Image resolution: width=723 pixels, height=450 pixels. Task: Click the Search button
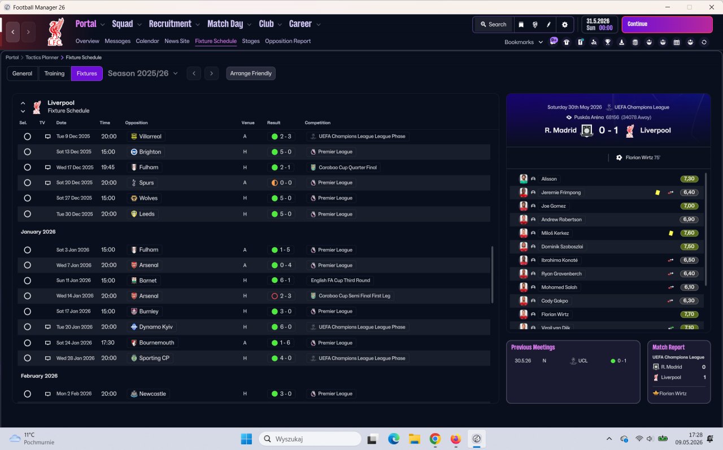pyautogui.click(x=493, y=24)
